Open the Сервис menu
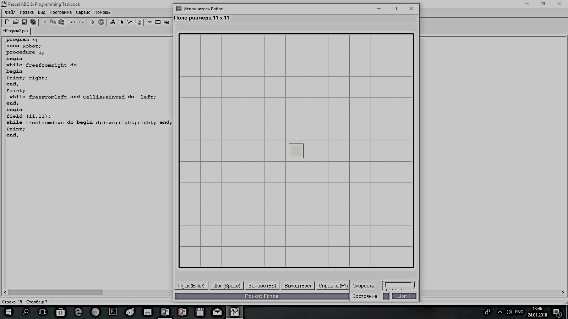The height and width of the screenshot is (319, 568). coord(83,12)
